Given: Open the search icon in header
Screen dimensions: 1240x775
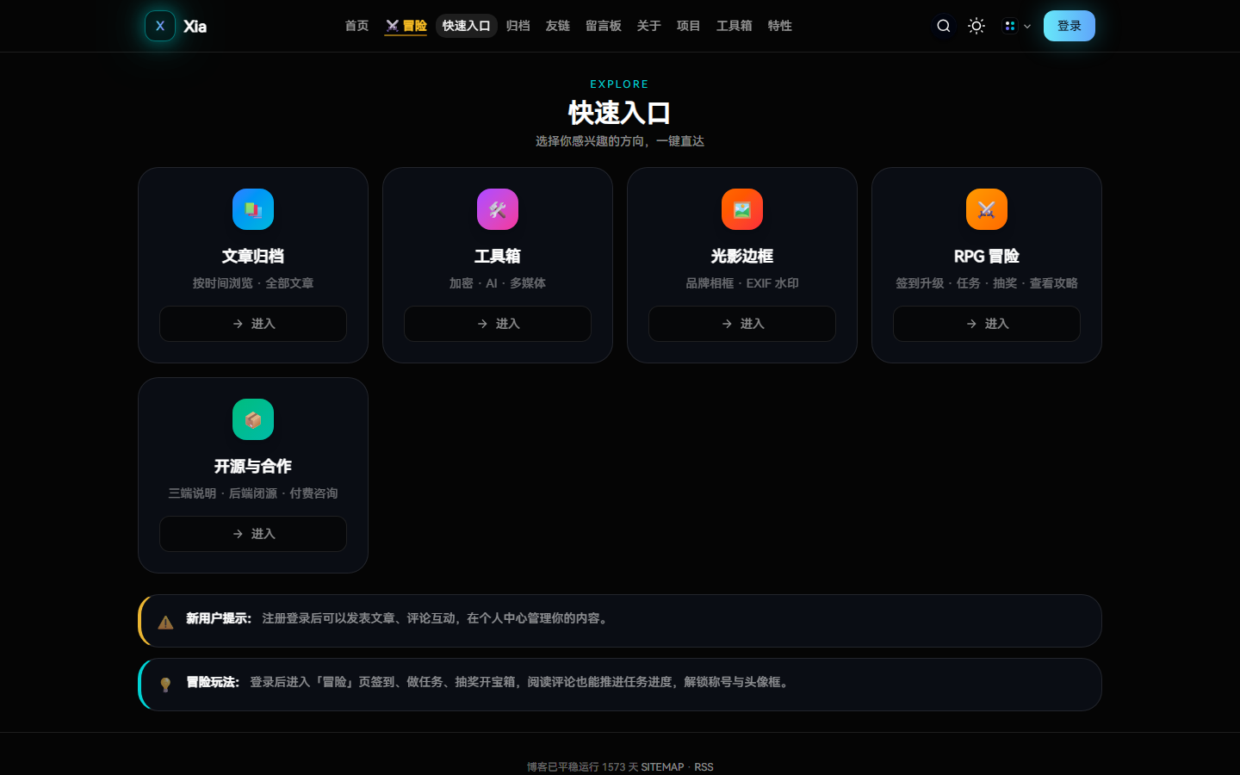Looking at the screenshot, I should click(x=944, y=26).
